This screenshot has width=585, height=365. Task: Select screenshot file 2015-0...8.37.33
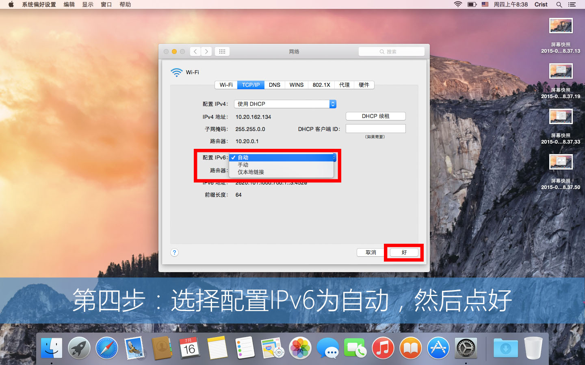[x=561, y=127]
